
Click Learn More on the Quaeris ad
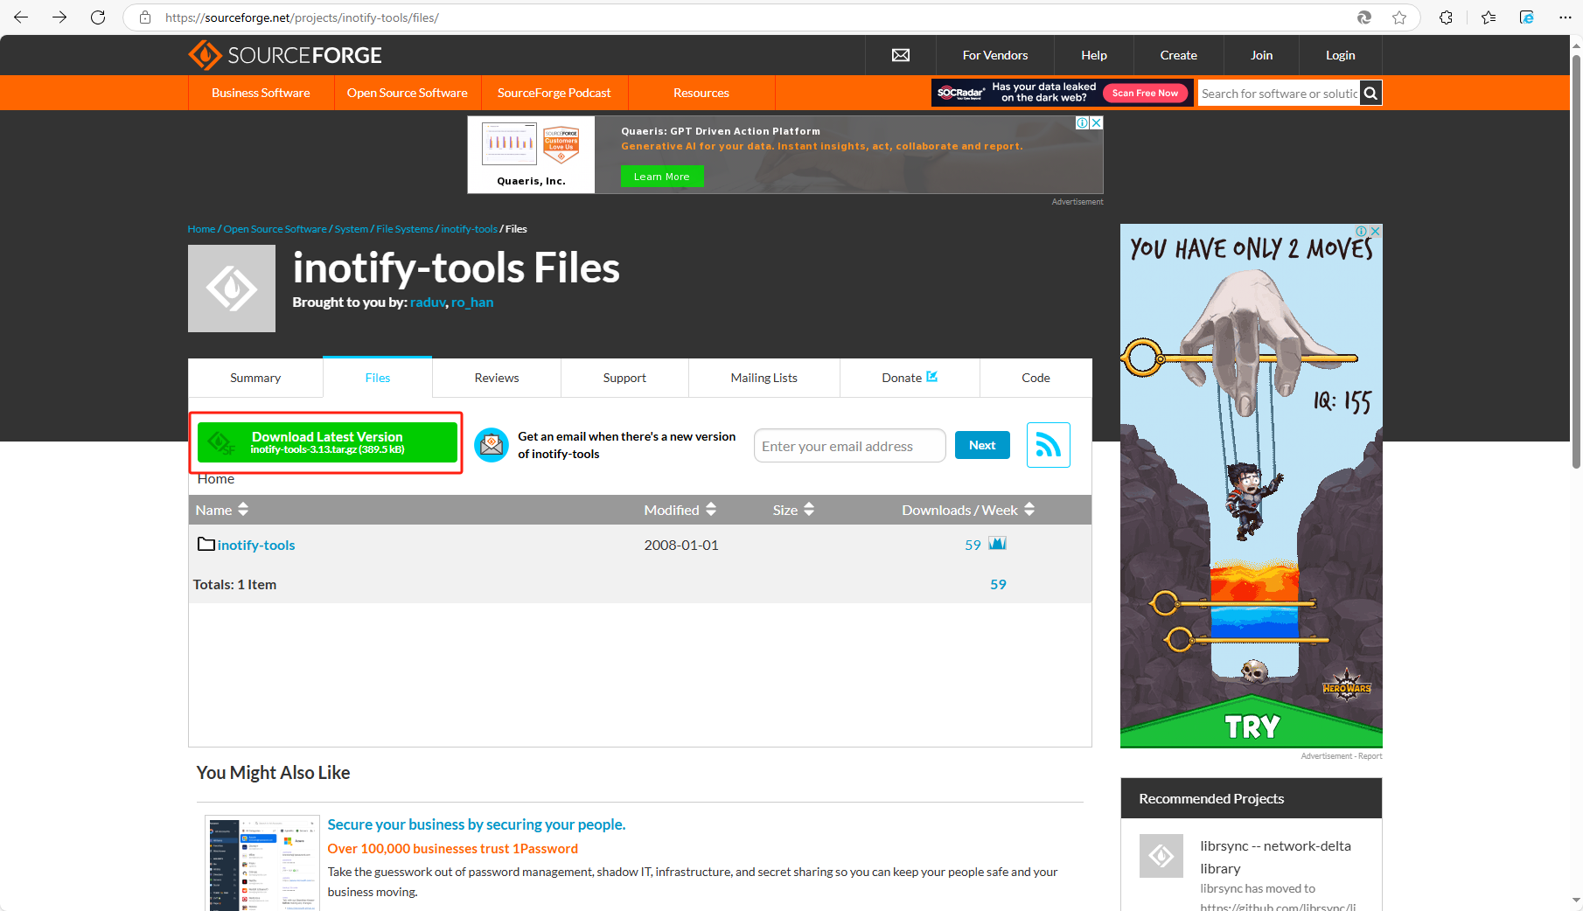662,177
